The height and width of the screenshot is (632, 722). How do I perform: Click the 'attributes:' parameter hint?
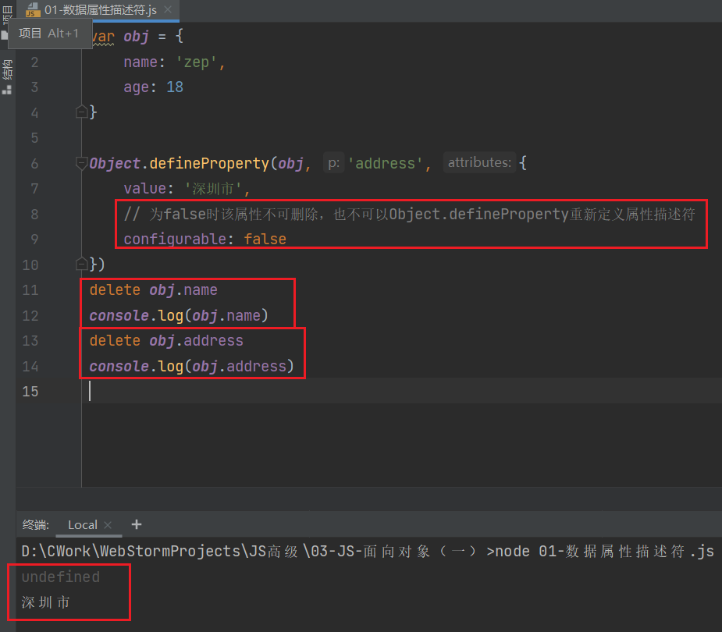[479, 162]
